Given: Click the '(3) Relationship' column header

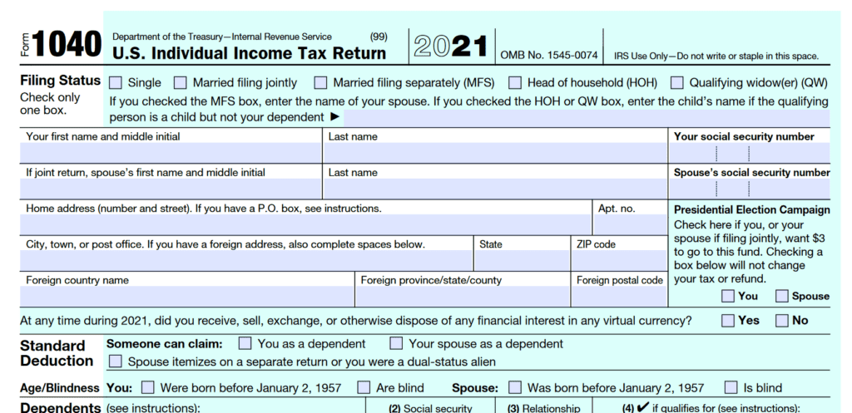Looking at the screenshot, I should pos(544,409).
